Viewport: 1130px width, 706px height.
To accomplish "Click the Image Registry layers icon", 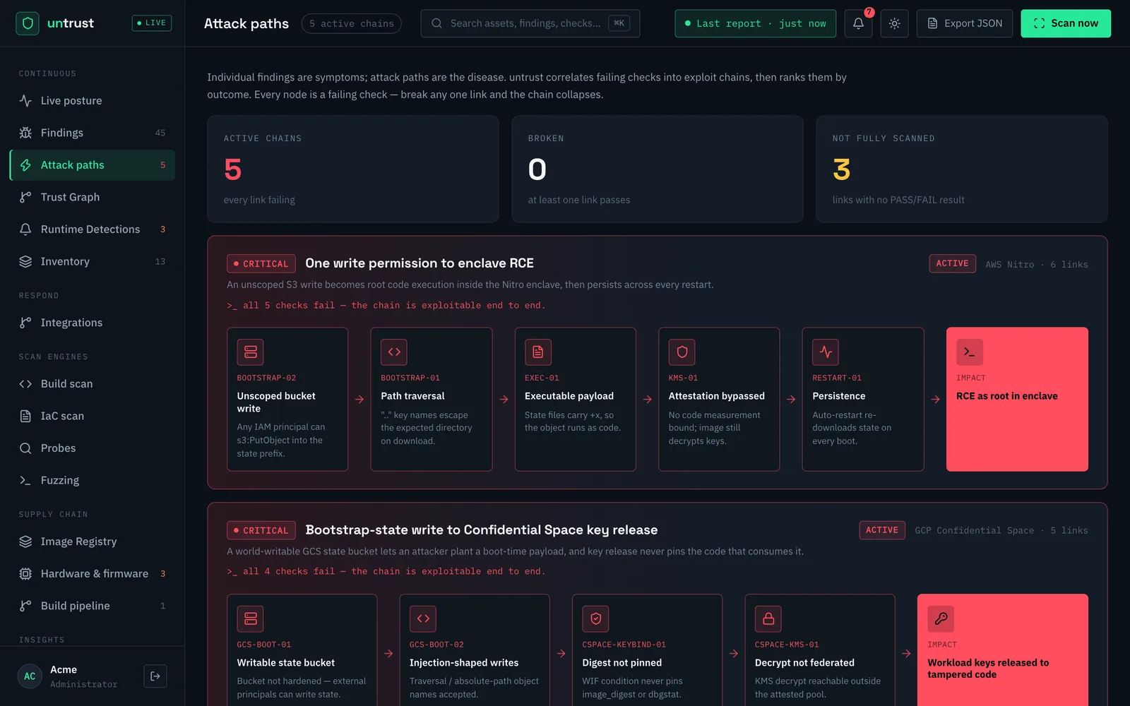I will [x=25, y=542].
